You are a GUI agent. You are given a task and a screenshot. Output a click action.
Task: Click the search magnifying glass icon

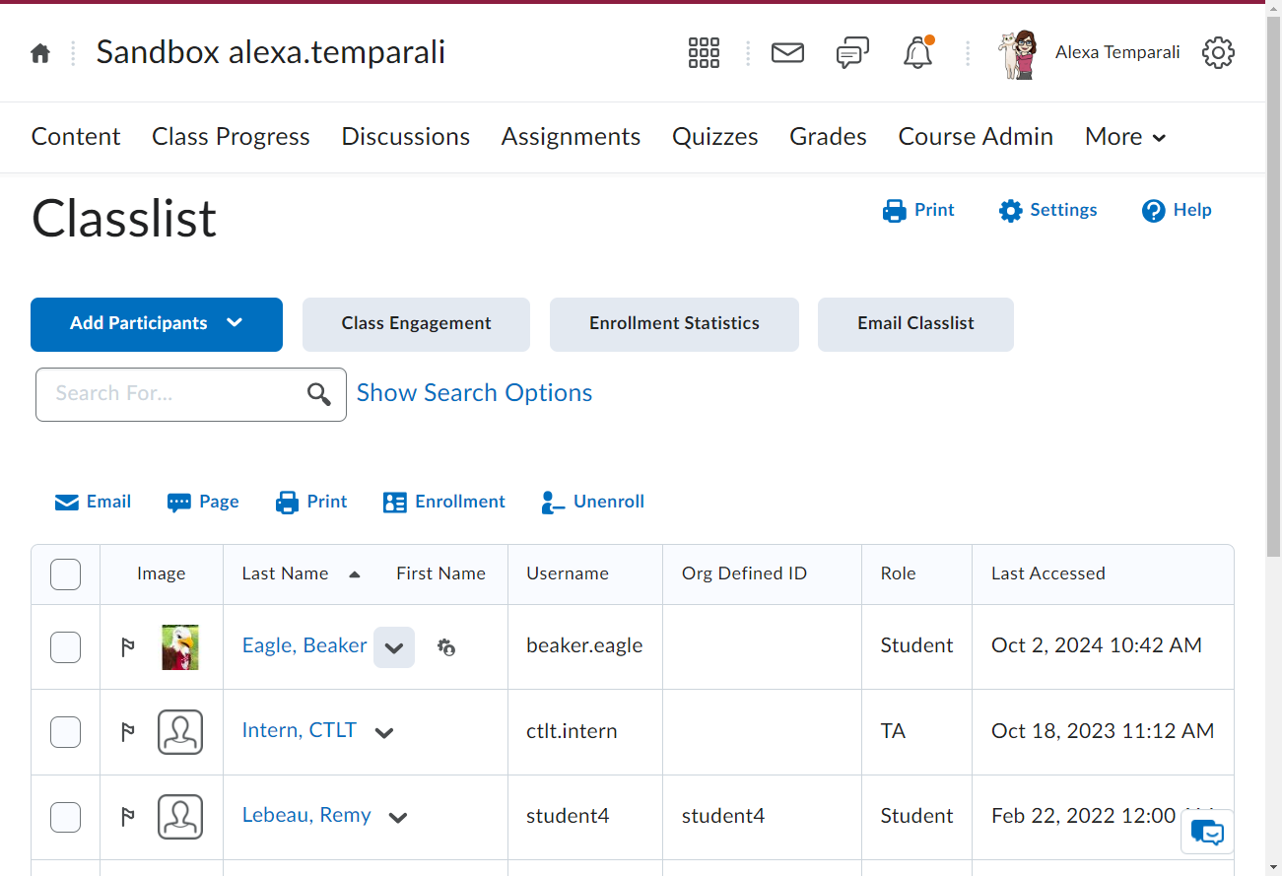(x=318, y=394)
